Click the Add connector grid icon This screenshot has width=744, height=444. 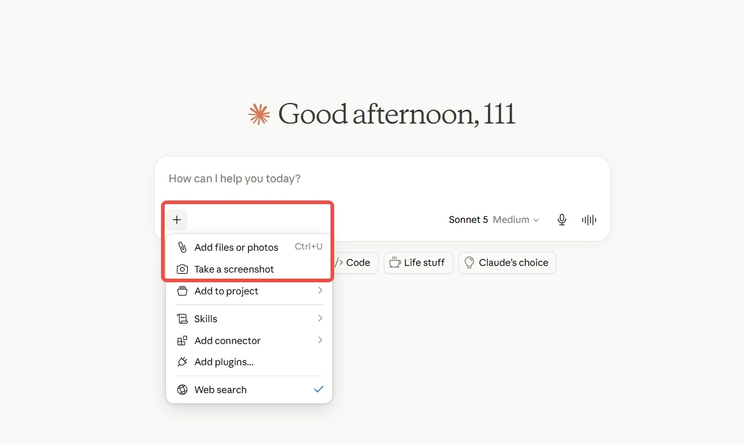[182, 340]
